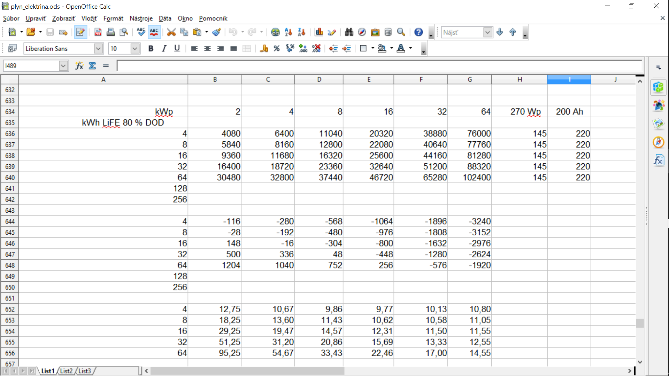This screenshot has height=376, width=669.
Task: Open sidebar Functions panel icon
Action: coord(659,160)
